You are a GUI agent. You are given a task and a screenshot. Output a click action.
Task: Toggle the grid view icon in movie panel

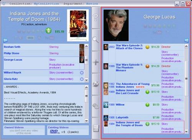(x=5, y=40)
